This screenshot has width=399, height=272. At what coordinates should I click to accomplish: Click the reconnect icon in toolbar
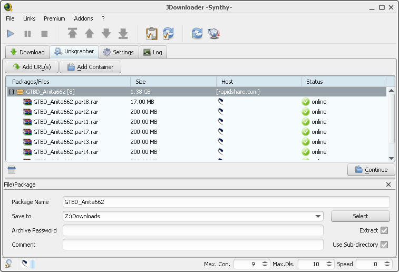tap(197, 34)
